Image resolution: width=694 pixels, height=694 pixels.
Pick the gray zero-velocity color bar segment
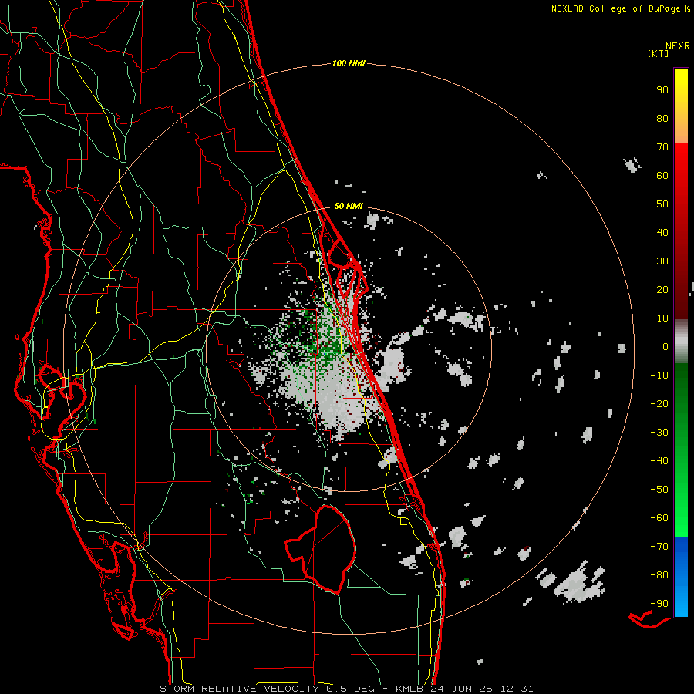click(x=681, y=341)
